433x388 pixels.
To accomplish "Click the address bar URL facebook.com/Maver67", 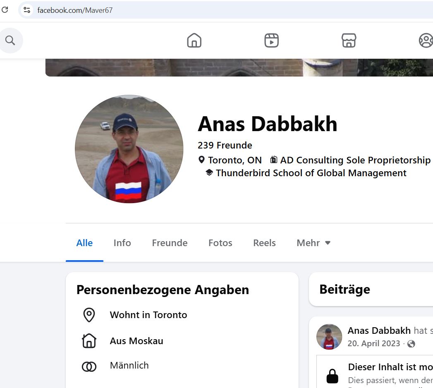I will [75, 10].
